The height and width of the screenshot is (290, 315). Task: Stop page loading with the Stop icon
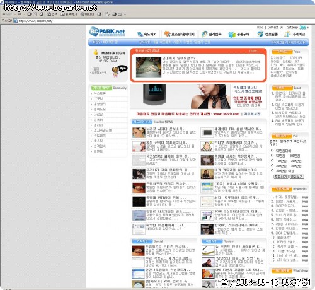pyautogui.click(x=29, y=14)
